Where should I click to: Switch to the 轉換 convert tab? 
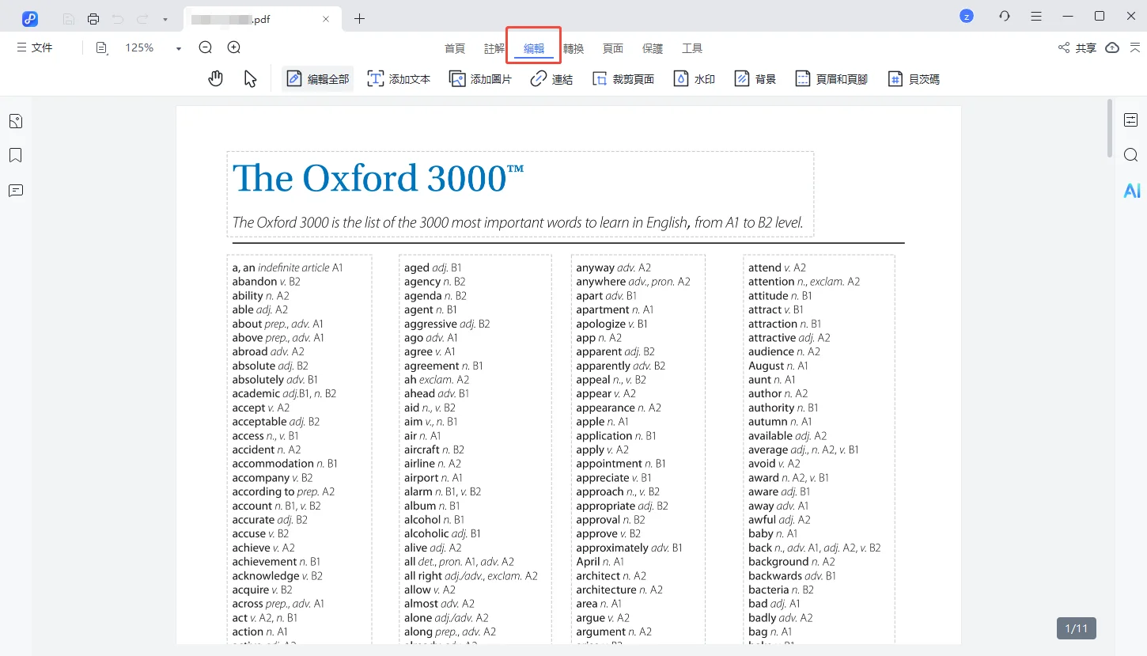click(573, 48)
